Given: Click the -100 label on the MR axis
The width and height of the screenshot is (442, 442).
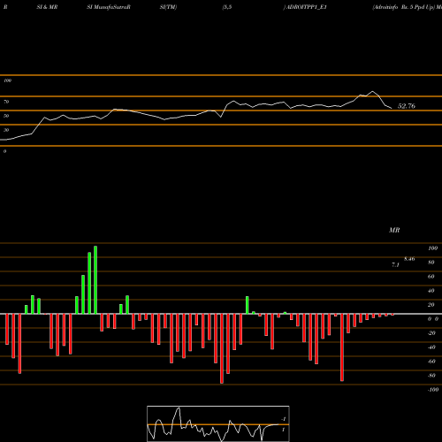Looking at the screenshot, I should pyautogui.click(x=433, y=390).
